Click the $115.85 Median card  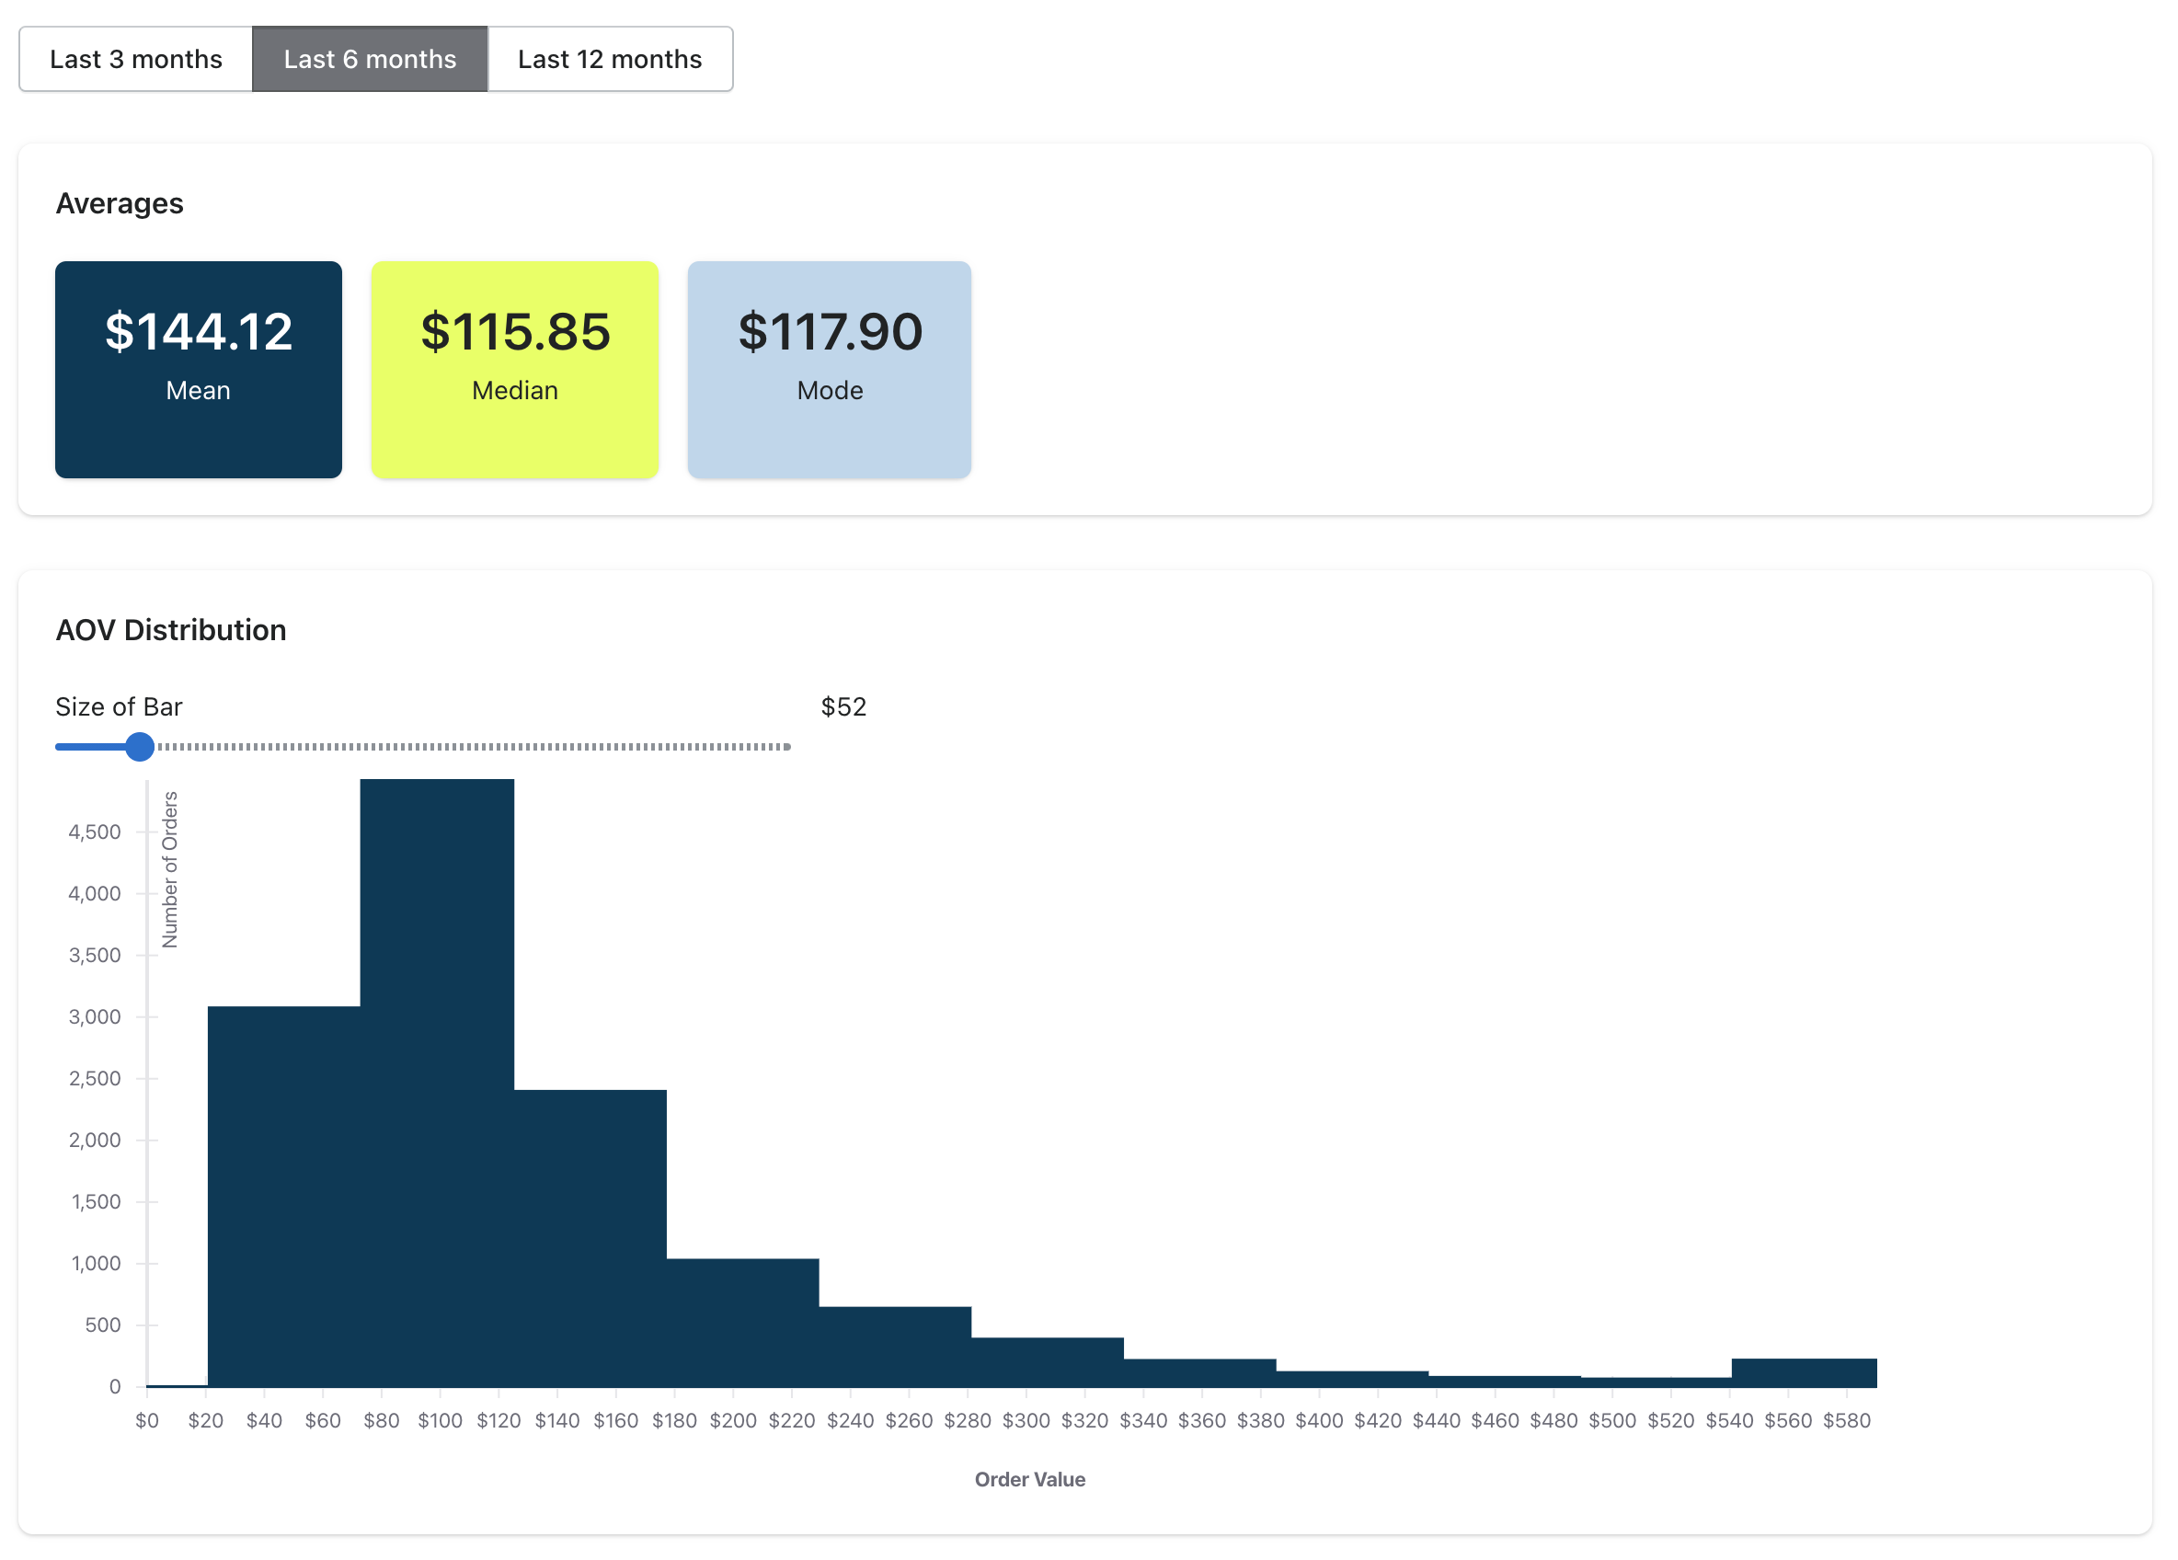coord(515,370)
